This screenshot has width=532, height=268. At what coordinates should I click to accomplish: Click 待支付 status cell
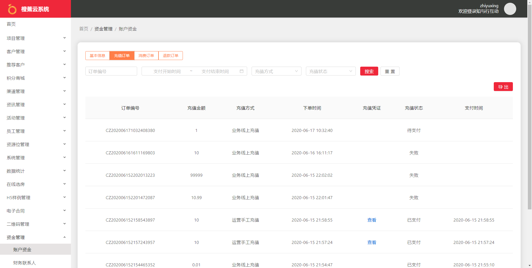[x=414, y=130]
